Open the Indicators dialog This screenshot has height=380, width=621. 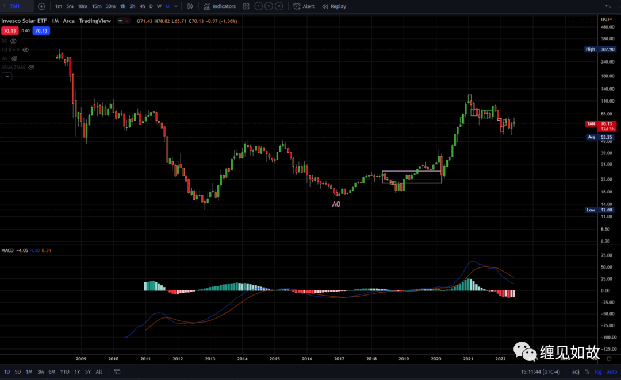pos(220,6)
